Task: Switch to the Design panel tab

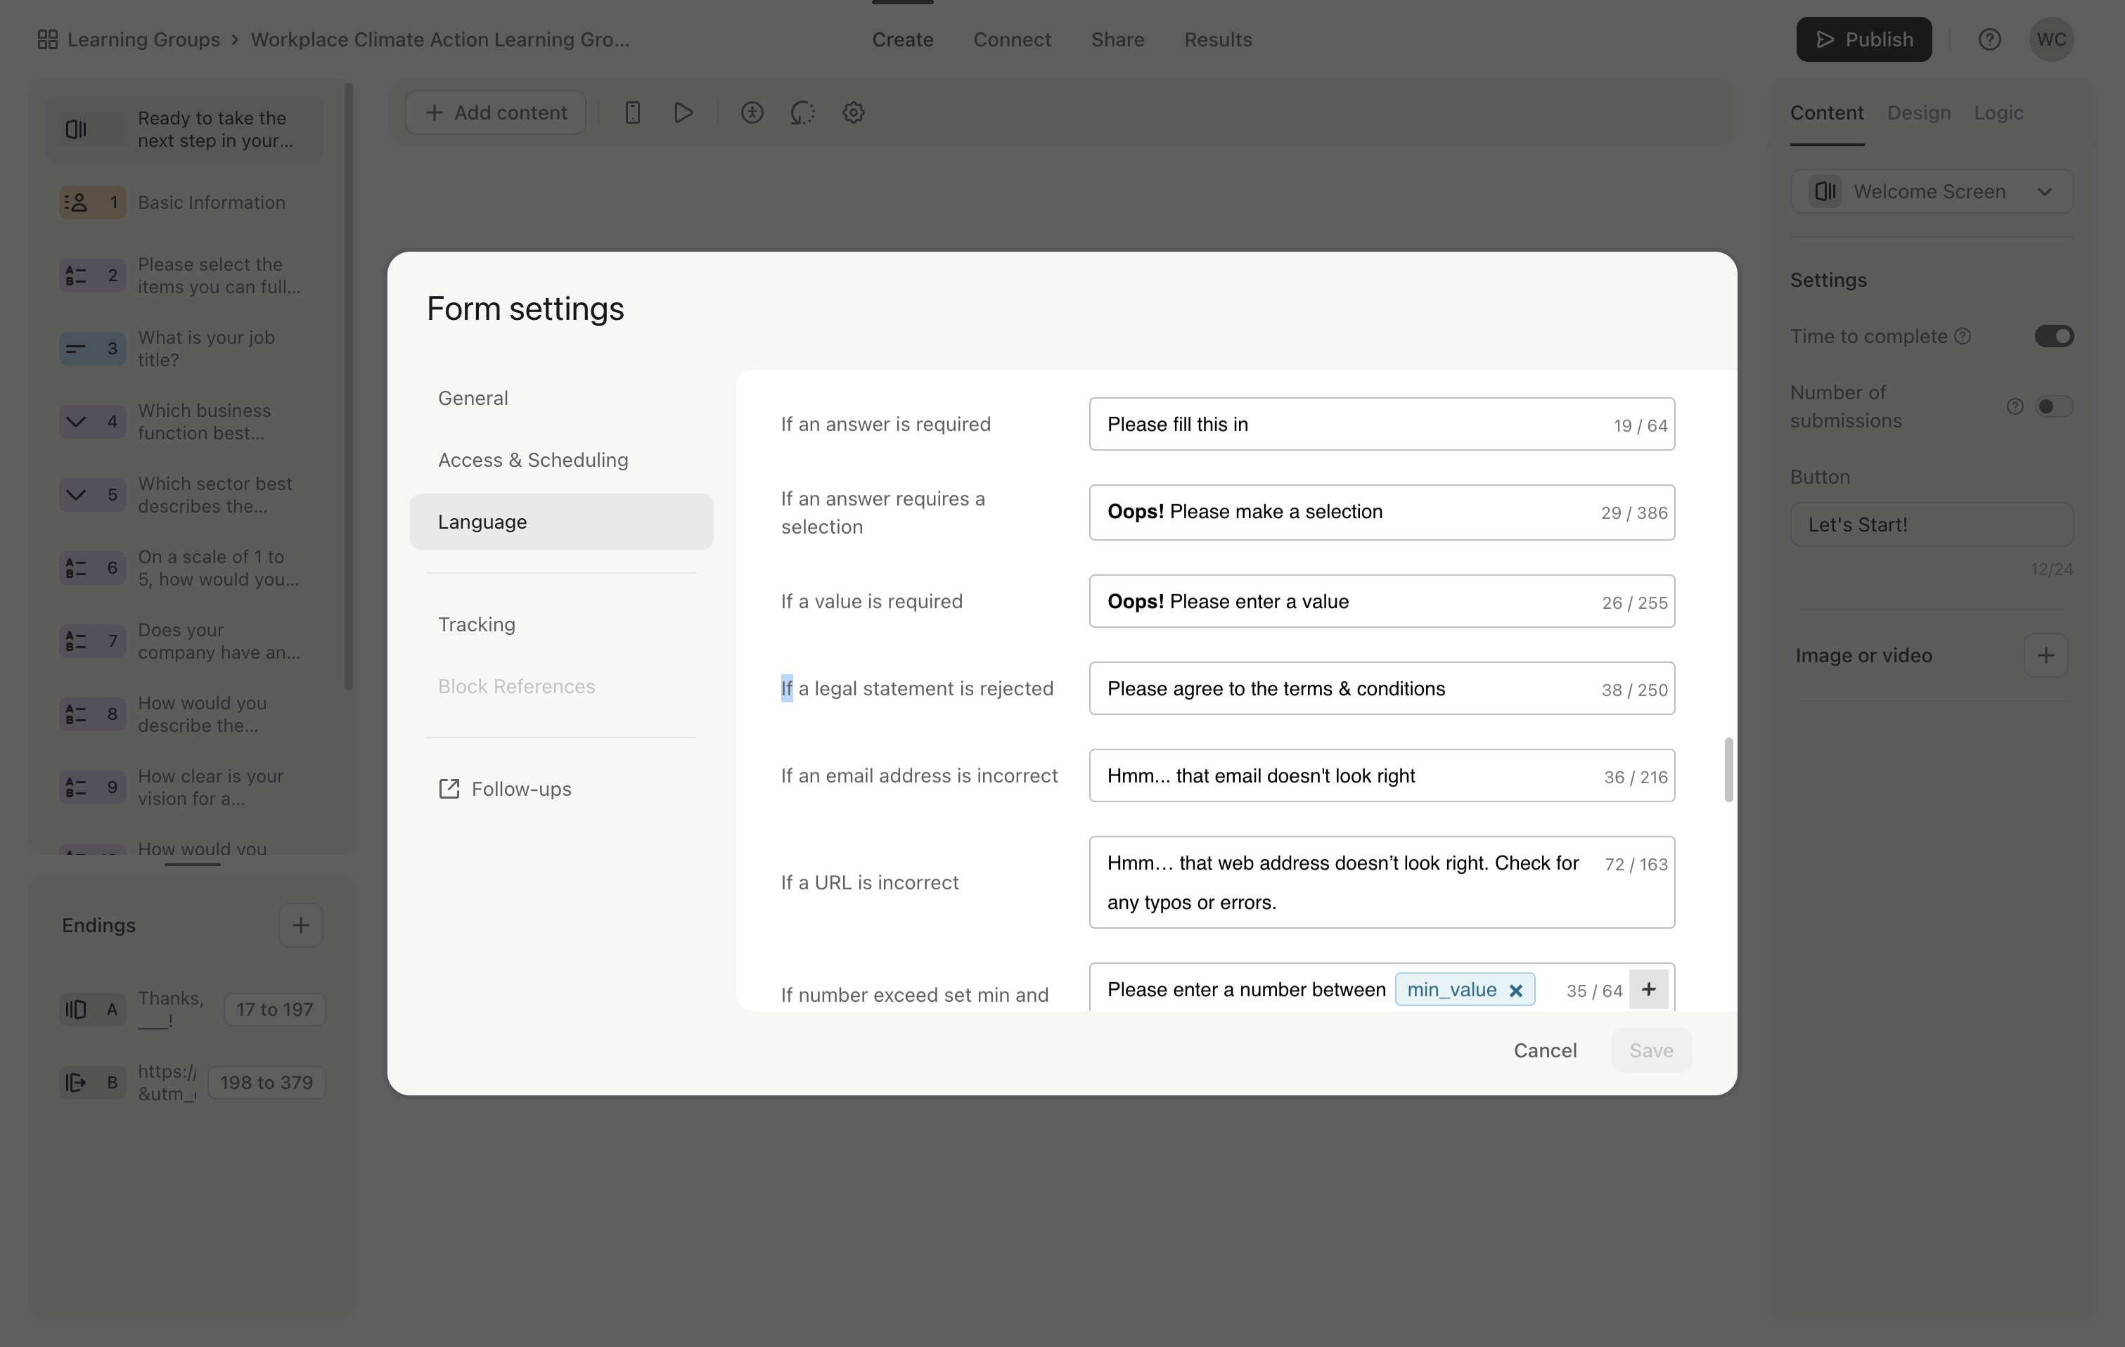Action: pos(1918,113)
